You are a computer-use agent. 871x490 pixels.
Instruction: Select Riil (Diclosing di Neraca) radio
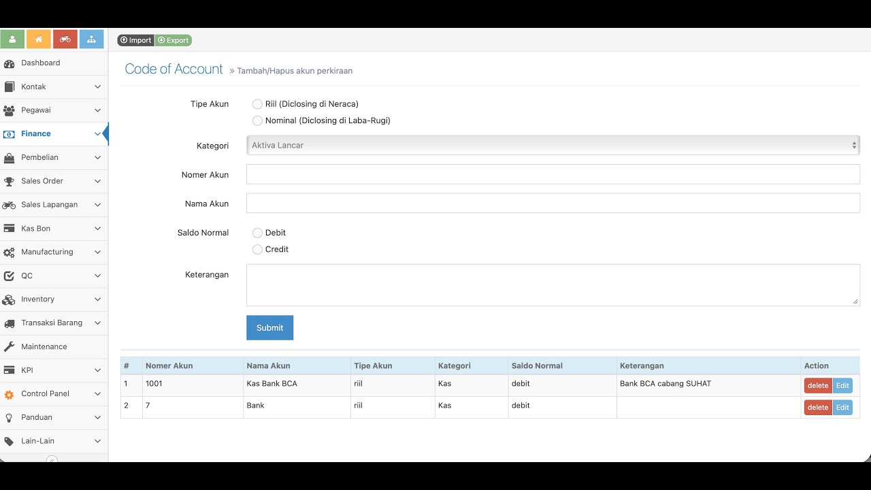tap(257, 104)
